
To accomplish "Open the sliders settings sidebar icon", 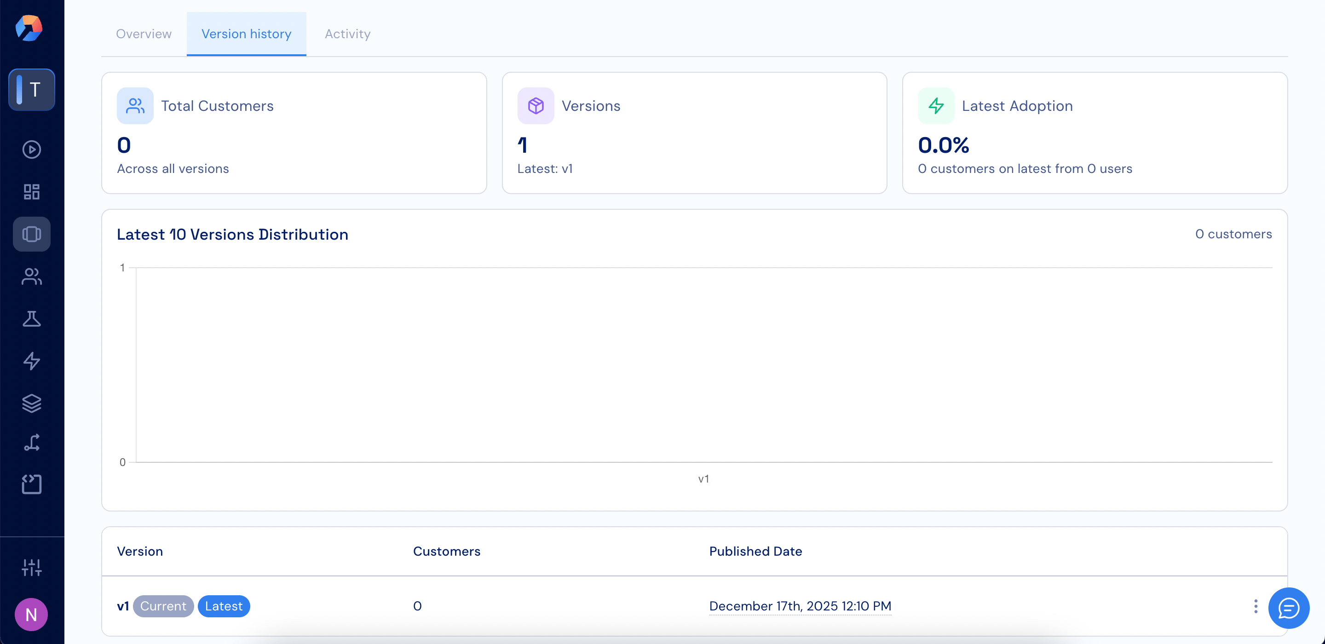I will click(32, 567).
